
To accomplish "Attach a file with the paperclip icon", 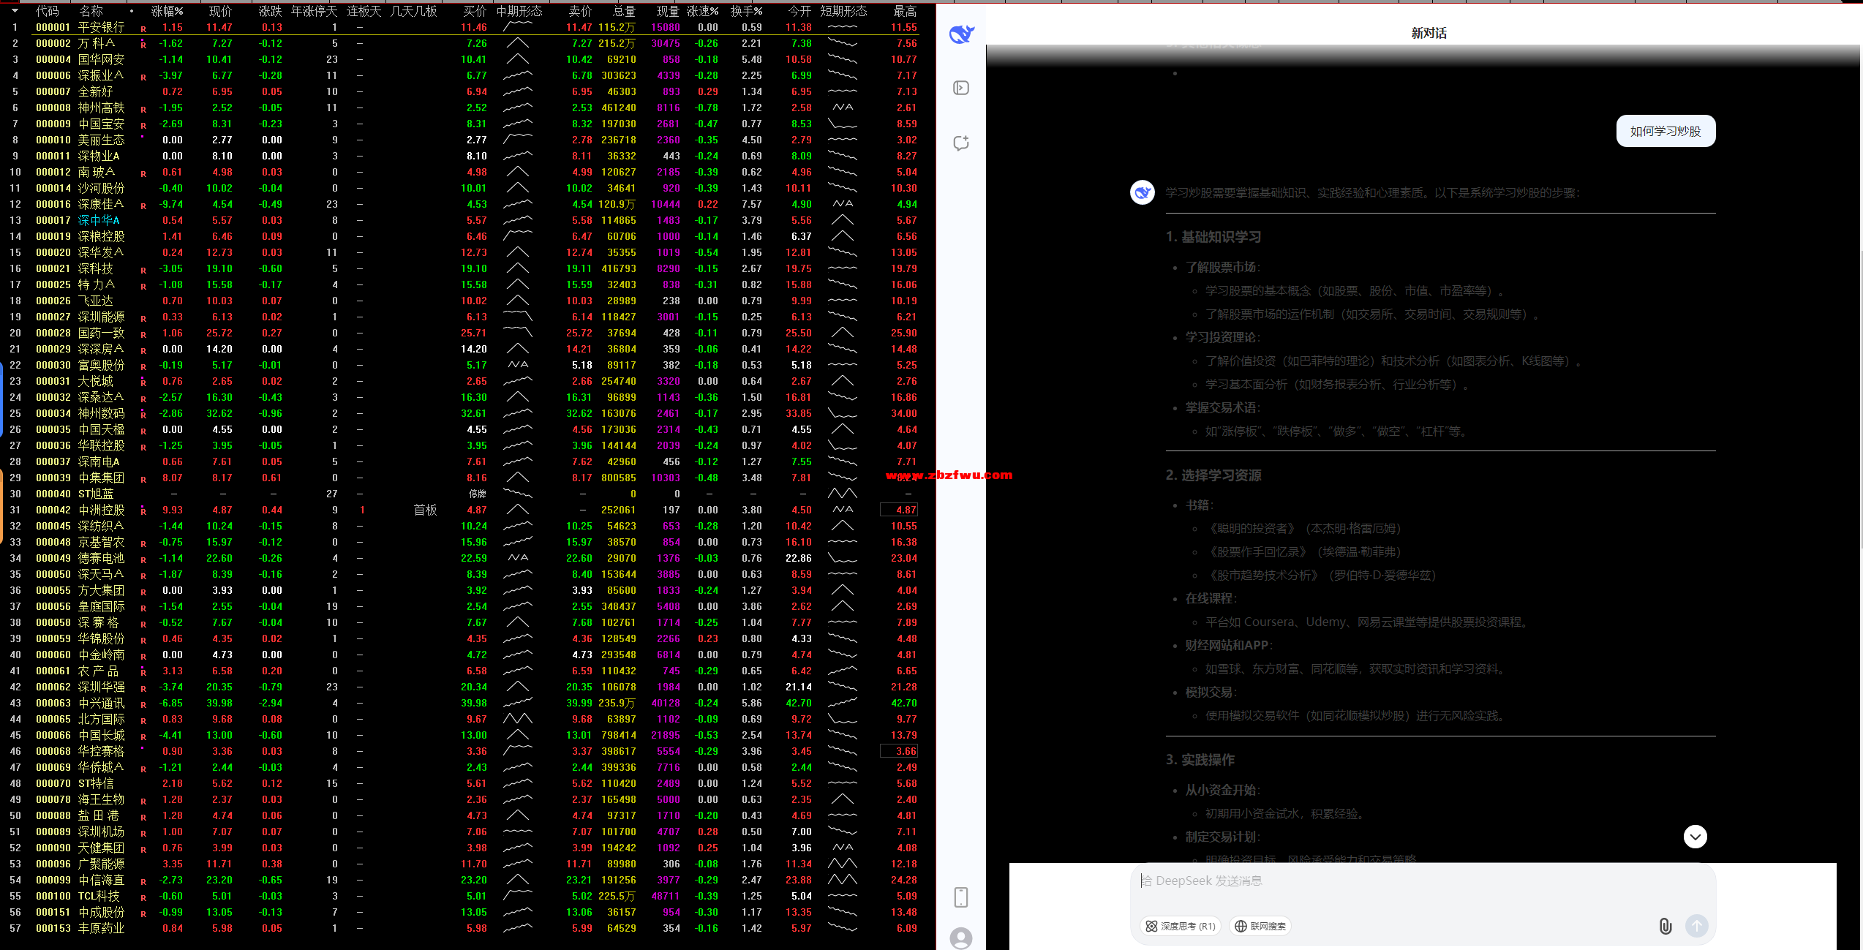I will pyautogui.click(x=1666, y=927).
